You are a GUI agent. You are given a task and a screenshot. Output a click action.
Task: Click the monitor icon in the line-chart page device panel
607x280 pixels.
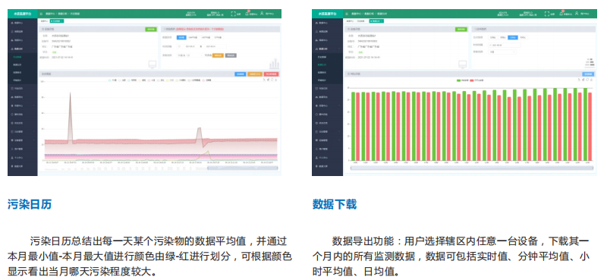[153, 64]
